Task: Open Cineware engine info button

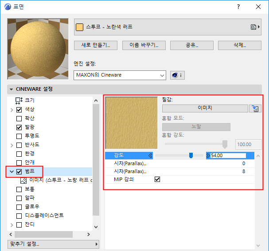Action: click(177, 75)
